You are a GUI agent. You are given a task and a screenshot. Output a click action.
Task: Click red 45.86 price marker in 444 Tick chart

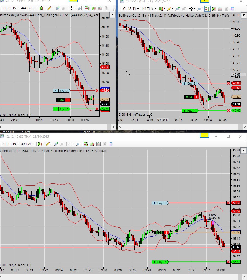(105, 67)
